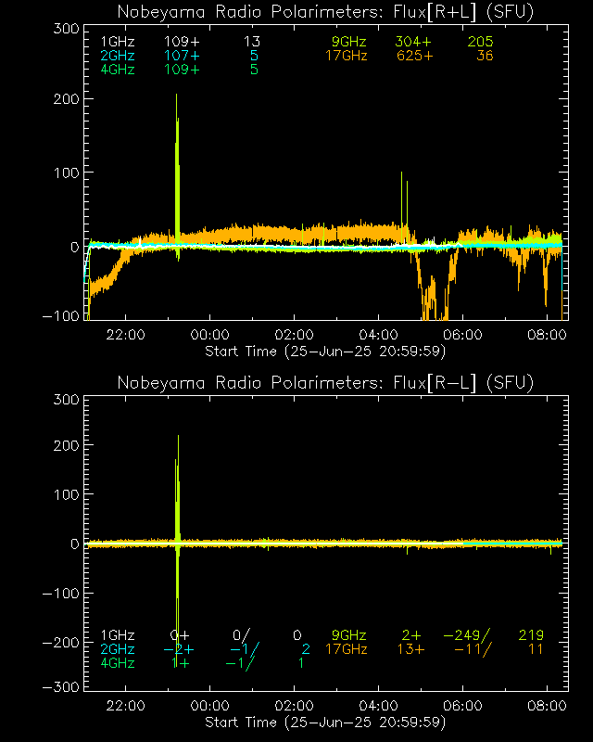Viewport: 593px width, 742px height.
Task: Click the 4GHz base value 109+ in top plot
Action: (182, 69)
